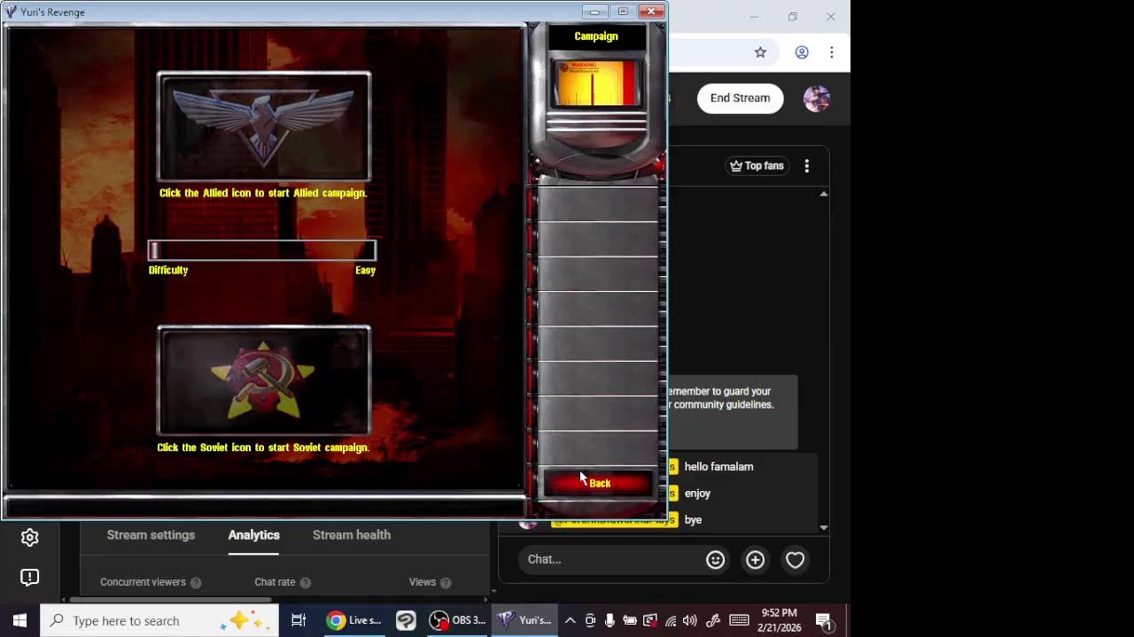Click the plus icon beside chat input
1134x637 pixels.
[x=755, y=559]
